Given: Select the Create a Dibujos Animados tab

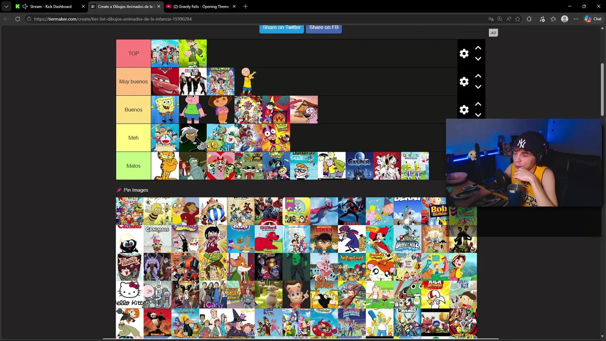Looking at the screenshot, I should coord(125,7).
